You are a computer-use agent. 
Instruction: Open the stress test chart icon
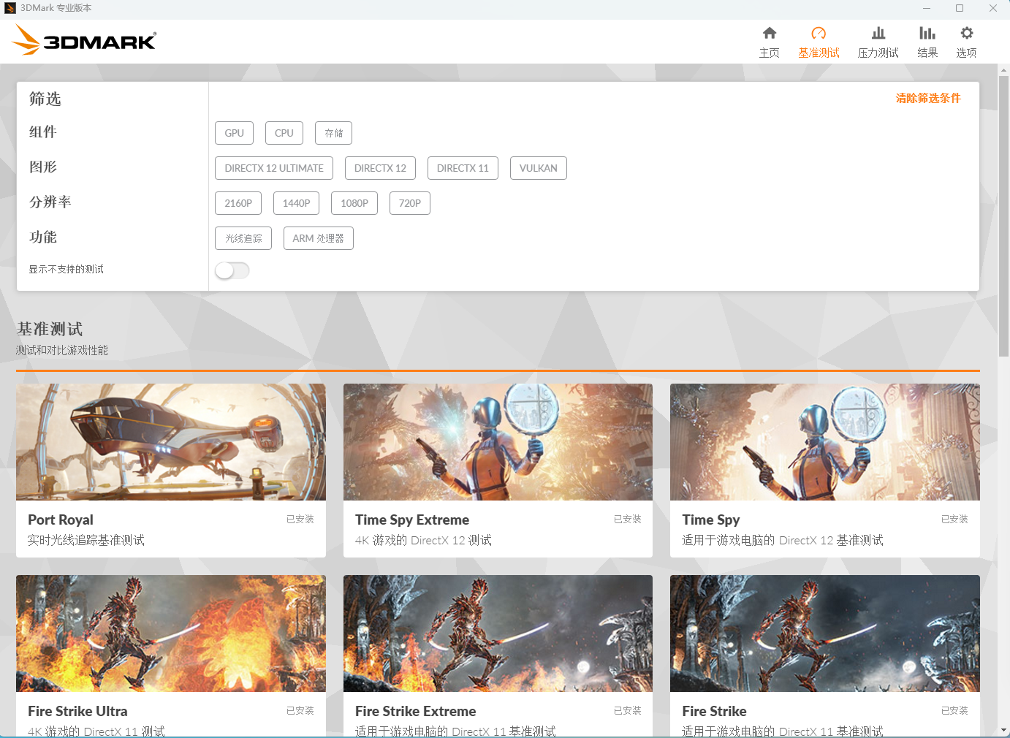tap(878, 34)
